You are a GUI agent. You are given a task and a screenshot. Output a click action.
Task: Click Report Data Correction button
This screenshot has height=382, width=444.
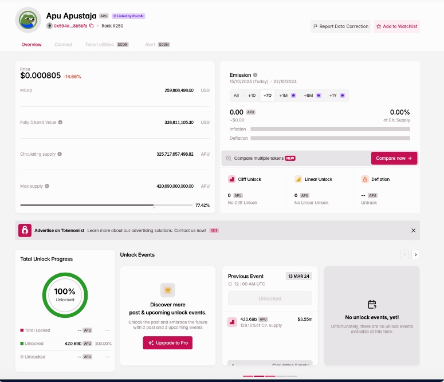click(341, 26)
